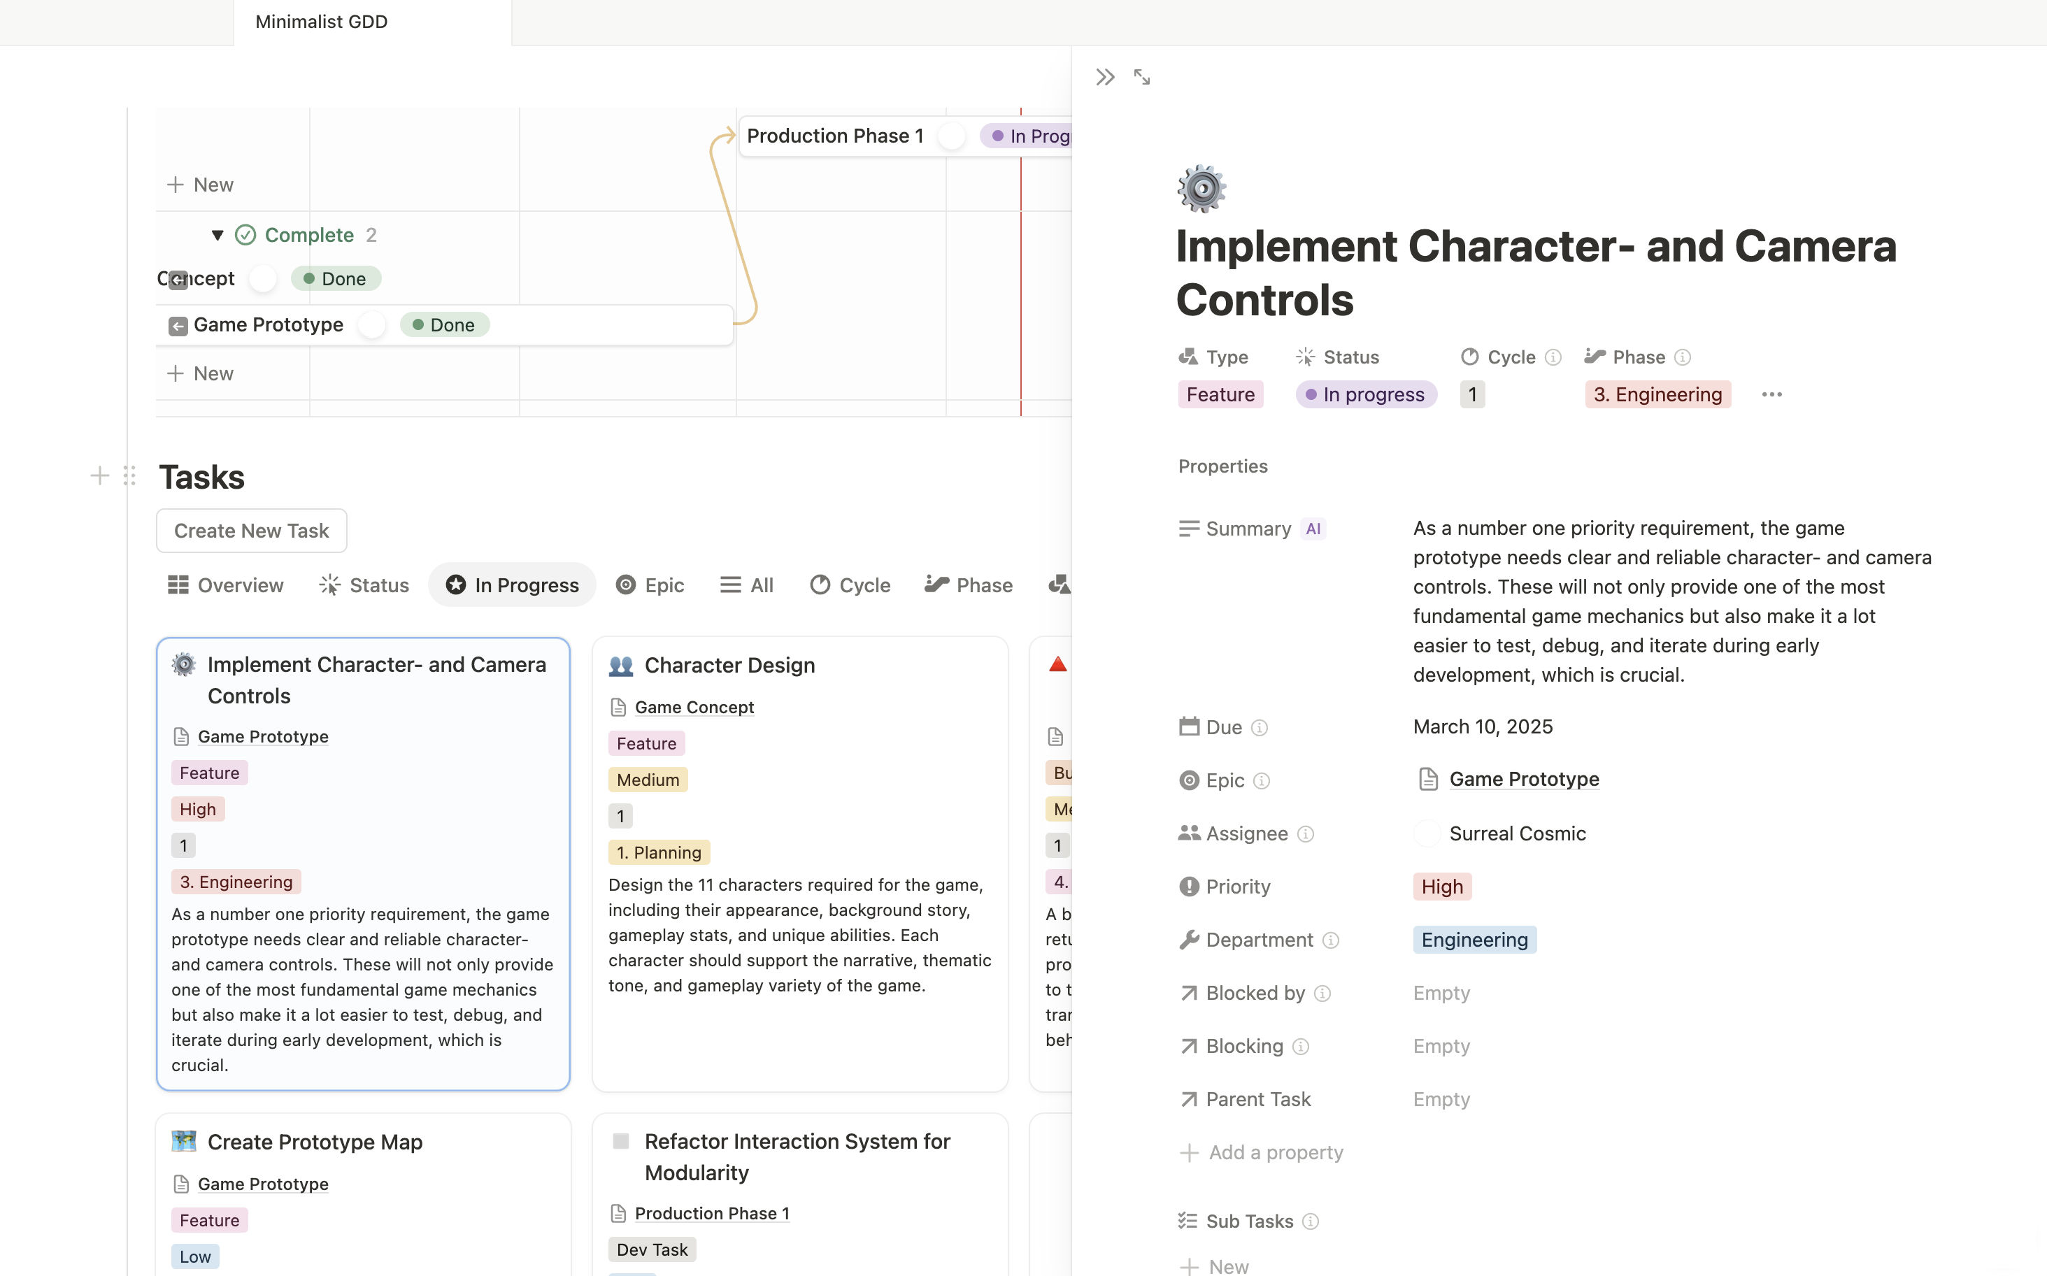Click the task title heading in side panel
Screen dimensions: 2047x1276
pyautogui.click(x=1536, y=273)
